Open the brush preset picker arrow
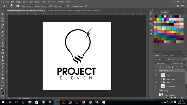 coord(14,6)
